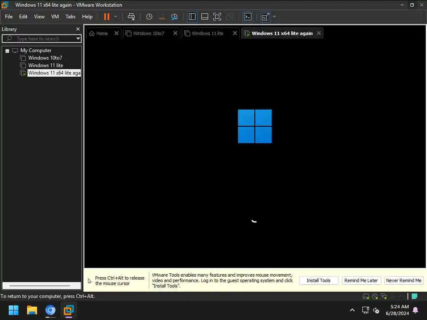427x320 pixels.
Task: Open the power options dropdown arrow
Action: [x=116, y=17]
